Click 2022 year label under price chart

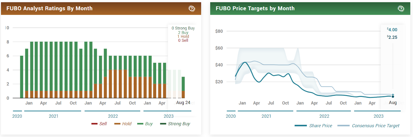(324, 116)
